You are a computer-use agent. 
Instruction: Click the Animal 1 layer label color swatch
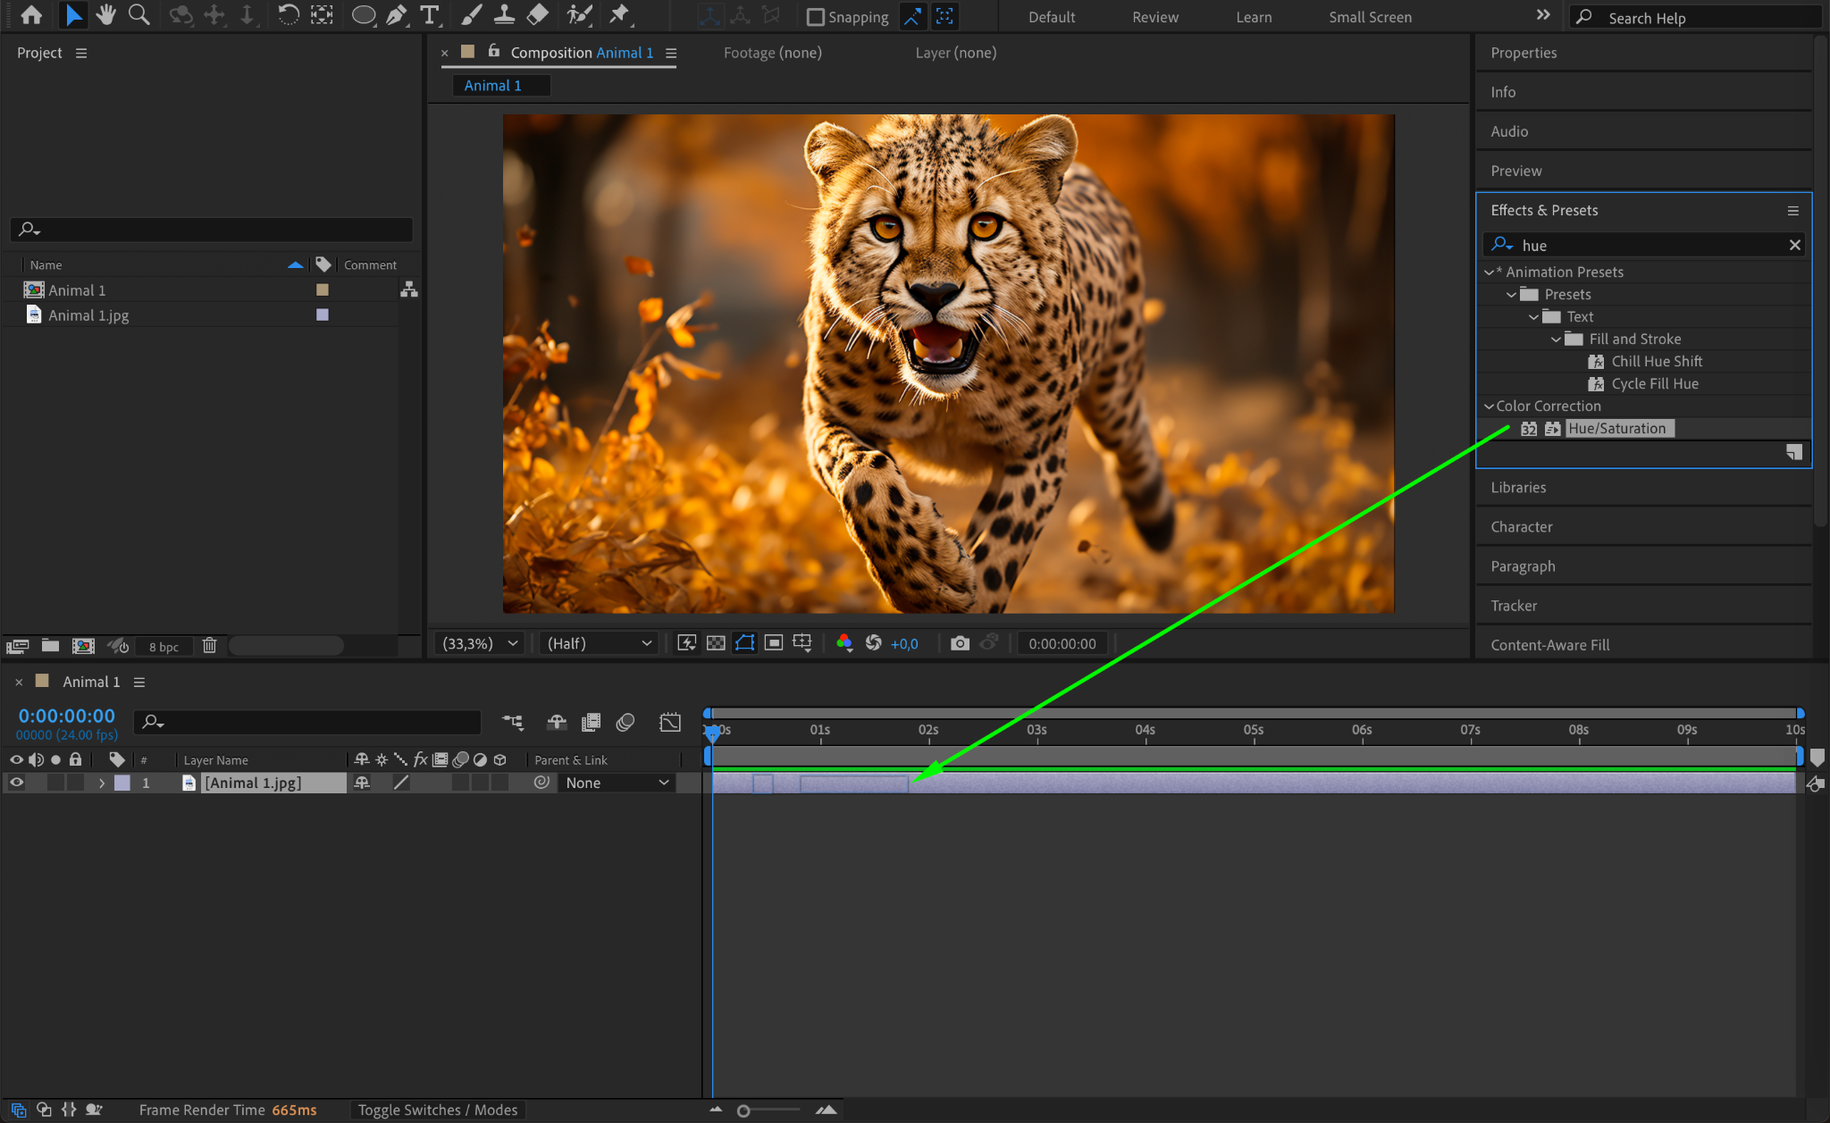[122, 783]
